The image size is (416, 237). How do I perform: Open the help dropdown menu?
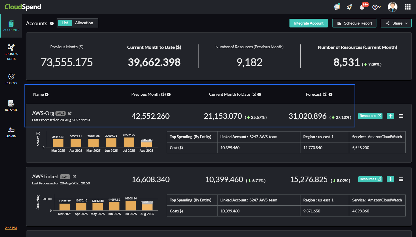click(376, 7)
